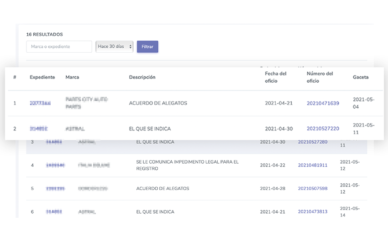Open the 'Hace 30 días' date range dropdown
The image size is (388, 241).
pos(114,46)
